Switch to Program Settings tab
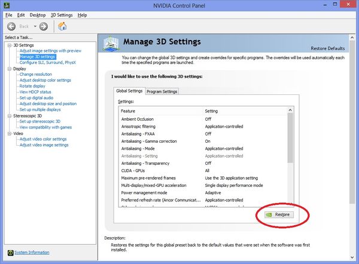Image resolution: width=359 pixels, height=264 pixels. (162, 91)
